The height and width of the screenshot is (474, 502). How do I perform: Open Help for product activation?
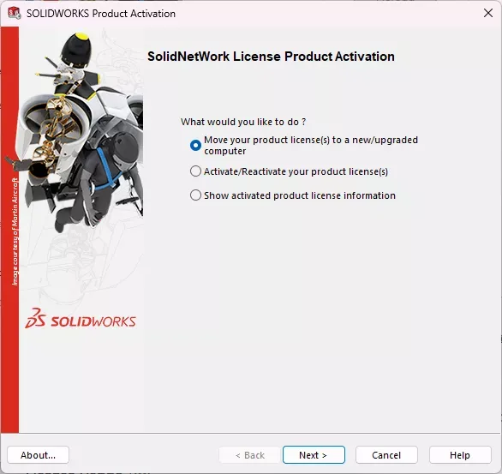tap(460, 455)
